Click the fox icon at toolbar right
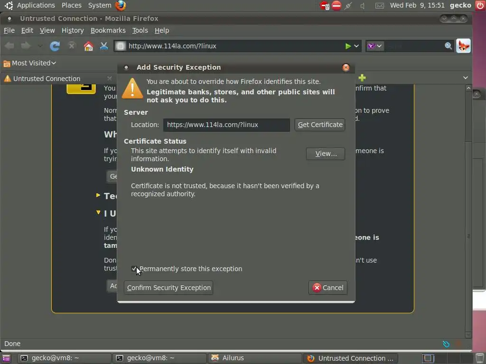This screenshot has width=486, height=364. pyautogui.click(x=463, y=46)
